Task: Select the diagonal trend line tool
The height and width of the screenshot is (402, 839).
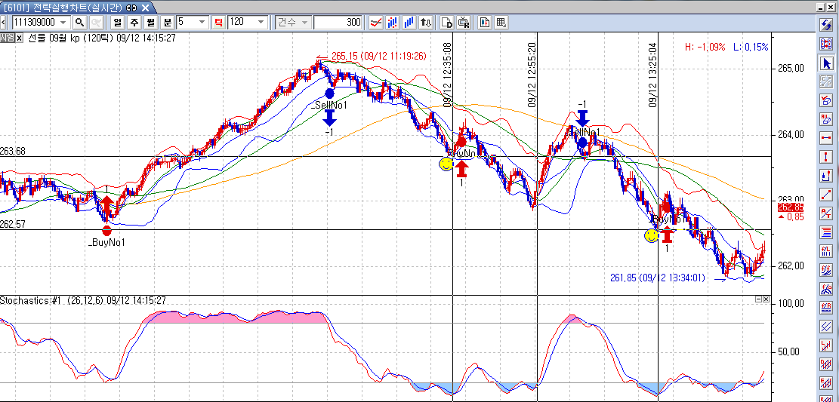Action: tap(825, 195)
